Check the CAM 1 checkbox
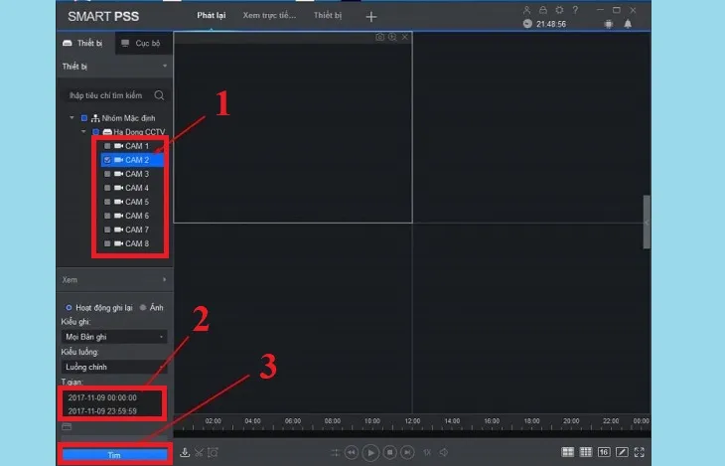The image size is (725, 466). pyautogui.click(x=107, y=146)
